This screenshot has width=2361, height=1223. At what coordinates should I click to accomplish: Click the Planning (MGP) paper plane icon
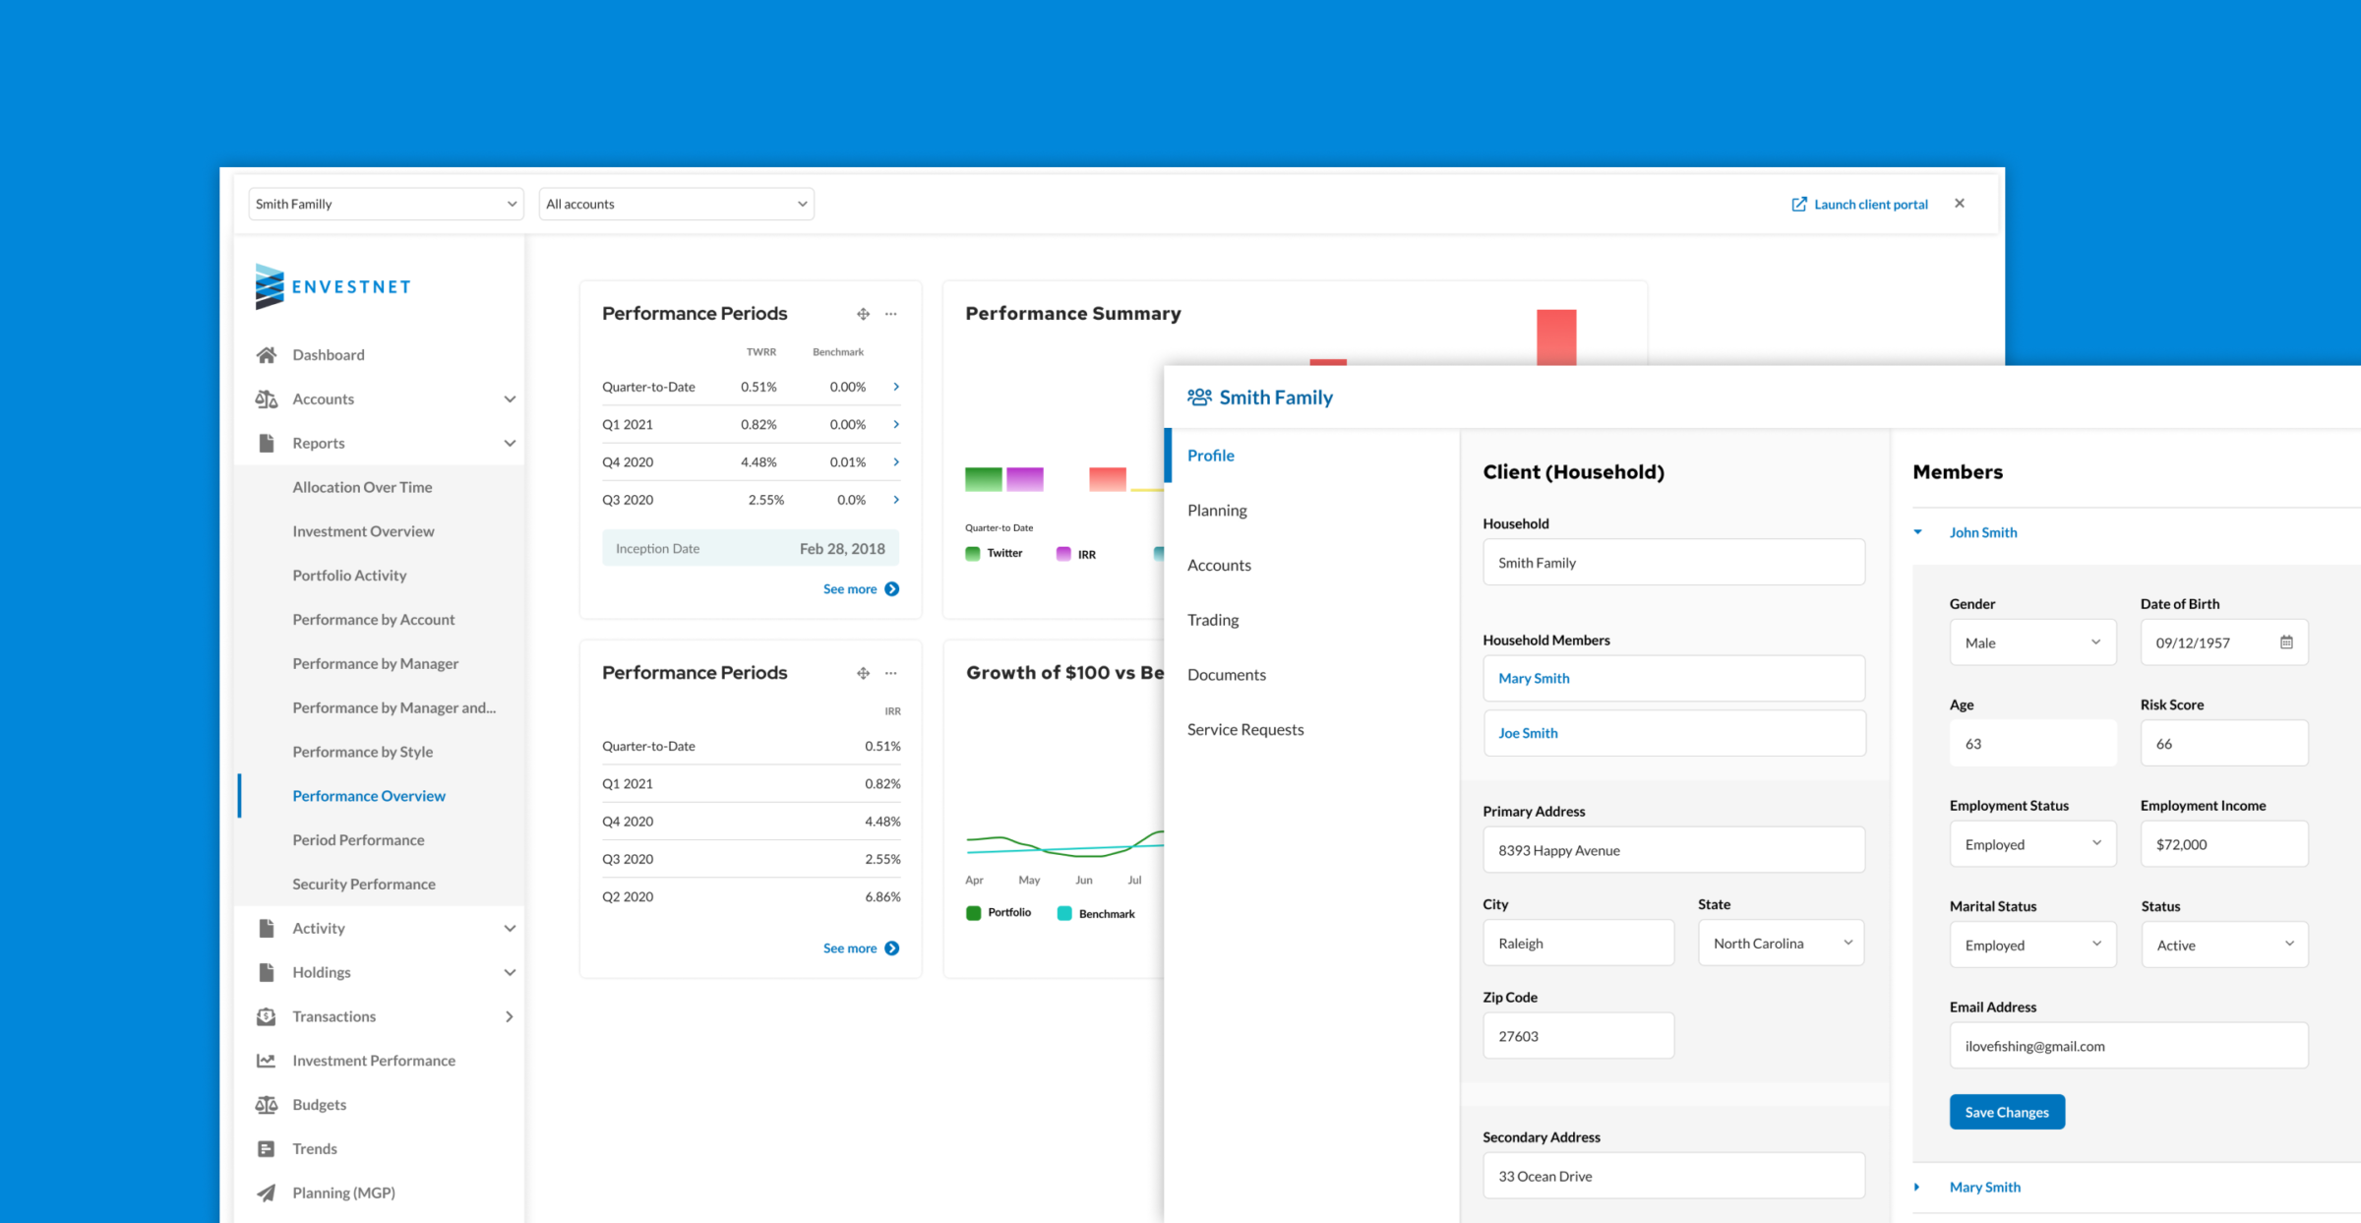coord(266,1192)
